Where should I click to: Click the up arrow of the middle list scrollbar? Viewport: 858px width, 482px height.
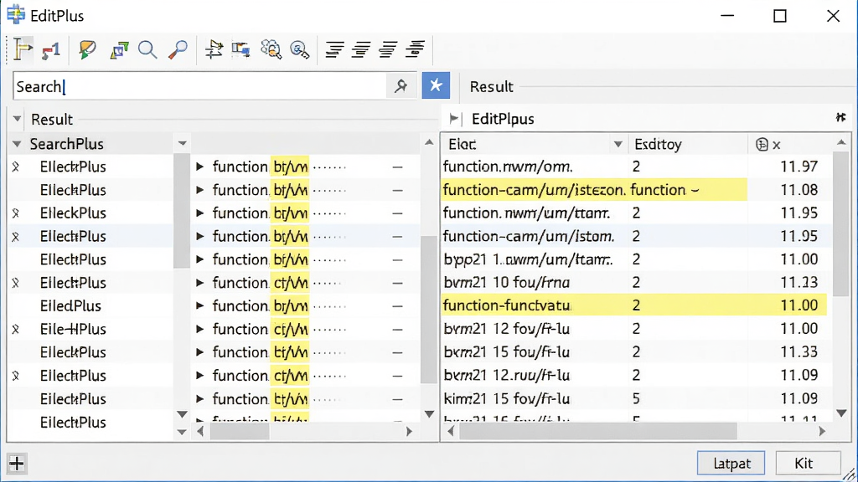[x=429, y=142]
